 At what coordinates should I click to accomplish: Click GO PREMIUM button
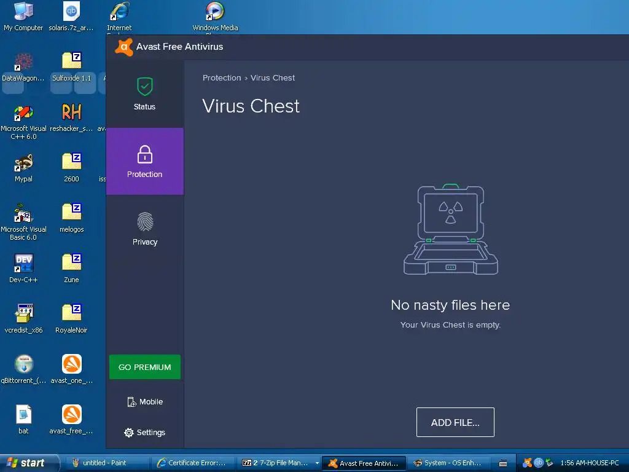[x=145, y=367]
